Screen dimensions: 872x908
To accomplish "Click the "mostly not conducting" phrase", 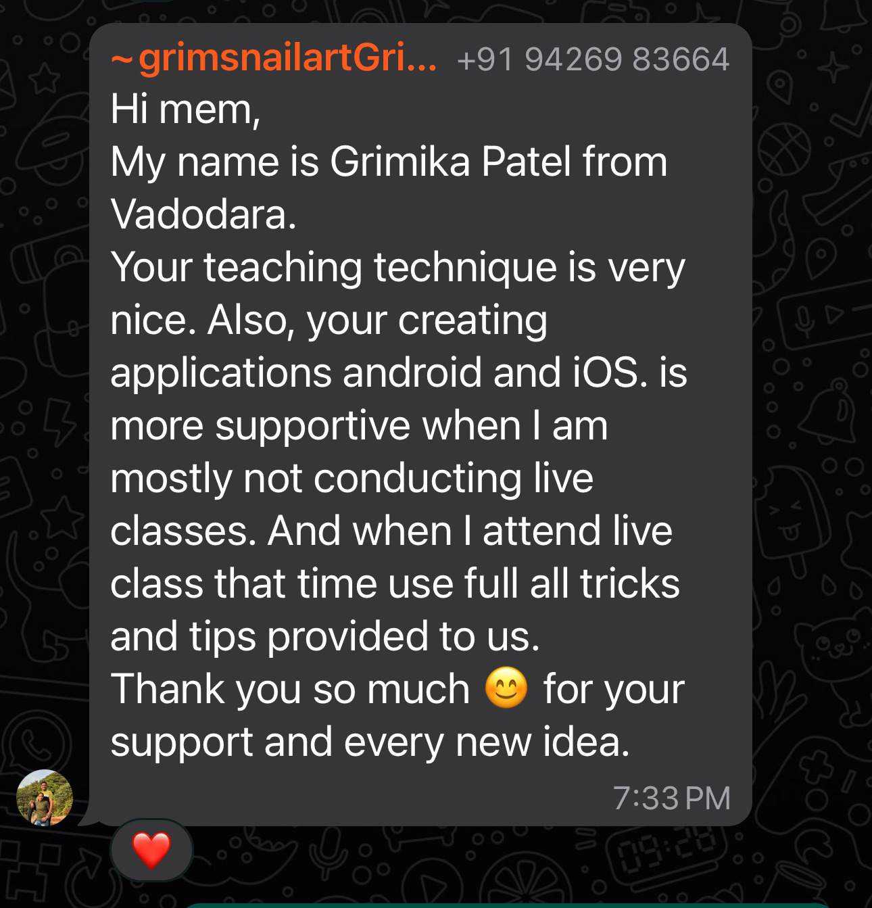I will click(316, 479).
